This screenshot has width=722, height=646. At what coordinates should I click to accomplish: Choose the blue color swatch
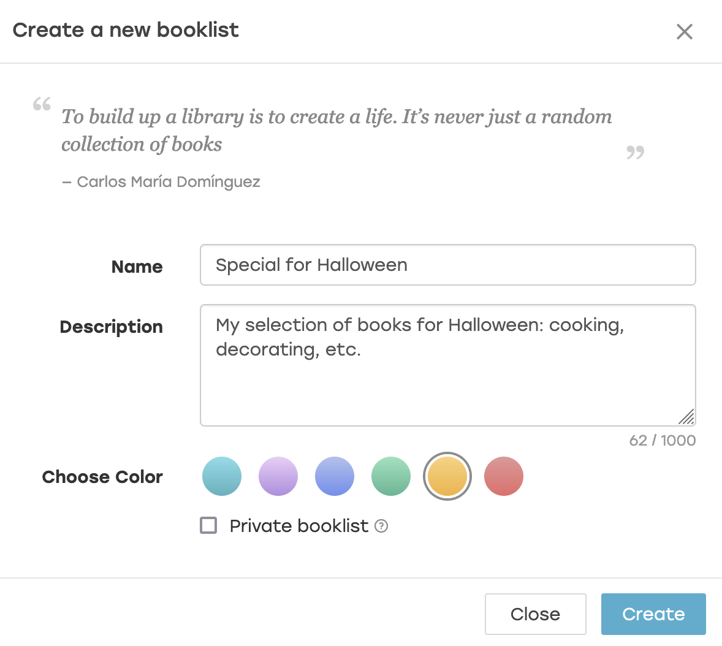(x=335, y=476)
